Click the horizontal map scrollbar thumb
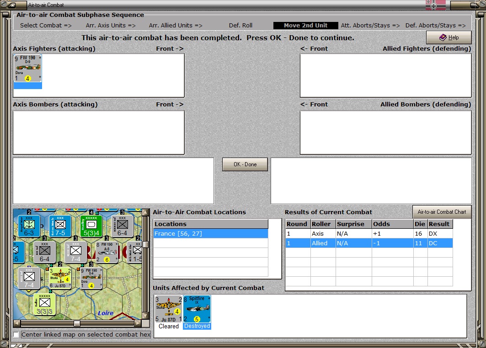 coord(77,323)
